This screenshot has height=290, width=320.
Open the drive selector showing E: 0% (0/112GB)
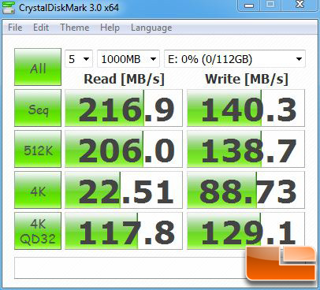235,59
